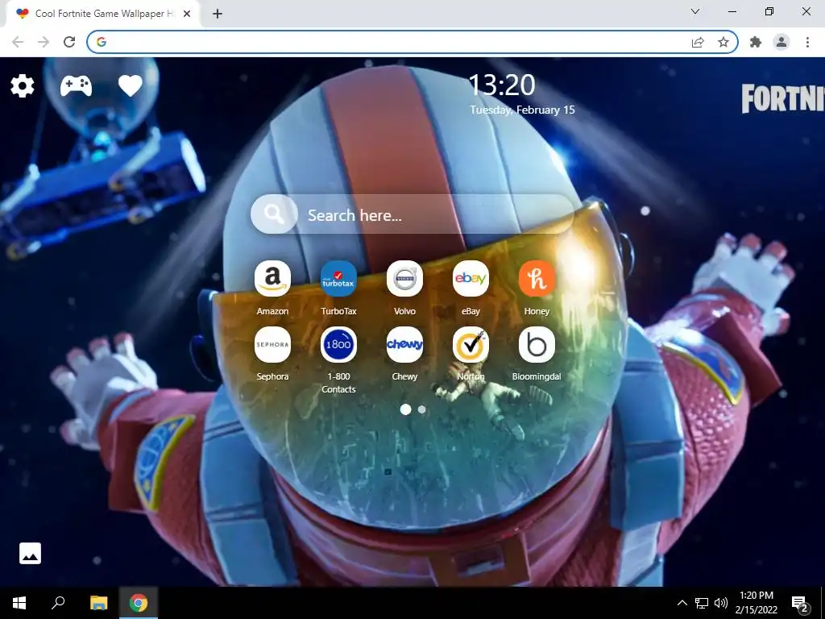Viewport: 825px width, 619px height.
Task: Open the new tab page settings gear
Action: click(x=22, y=85)
